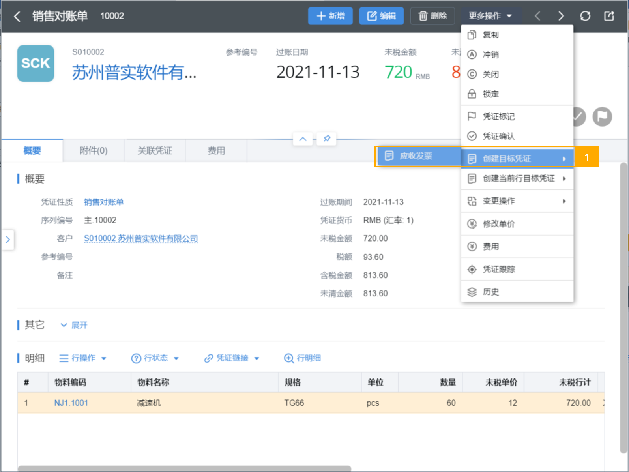Choose 凭证跟踪 tracking menu entry
The image size is (629, 472).
517,270
